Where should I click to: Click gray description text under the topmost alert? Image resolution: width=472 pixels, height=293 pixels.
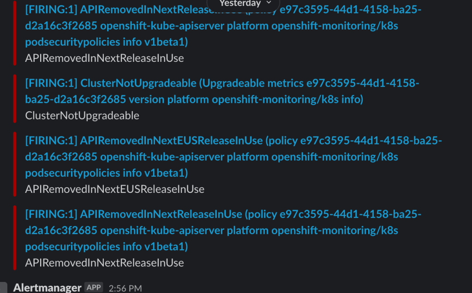pyautogui.click(x=104, y=58)
